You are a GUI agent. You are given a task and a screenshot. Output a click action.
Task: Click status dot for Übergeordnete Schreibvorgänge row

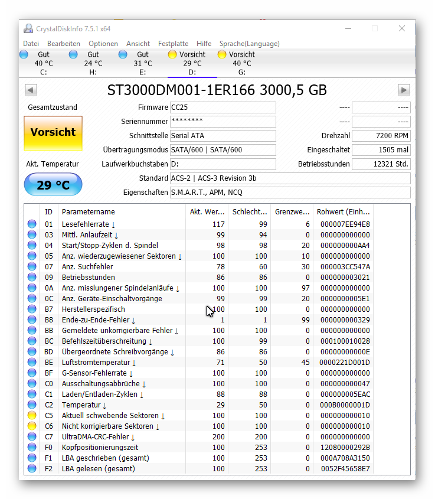[32, 351]
